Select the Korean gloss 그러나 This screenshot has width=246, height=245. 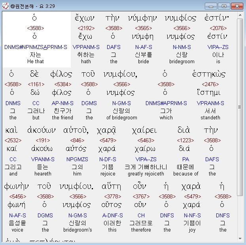tap(36, 111)
